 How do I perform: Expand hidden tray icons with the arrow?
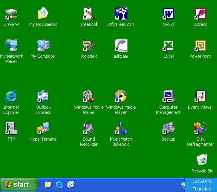click(185, 185)
